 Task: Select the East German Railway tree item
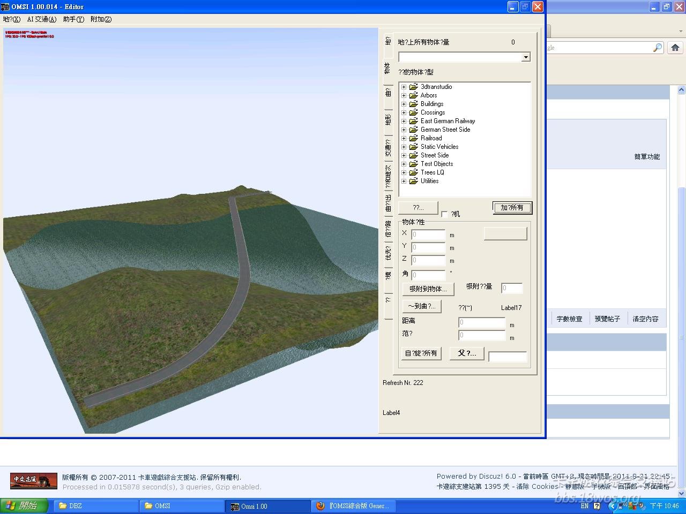(448, 121)
